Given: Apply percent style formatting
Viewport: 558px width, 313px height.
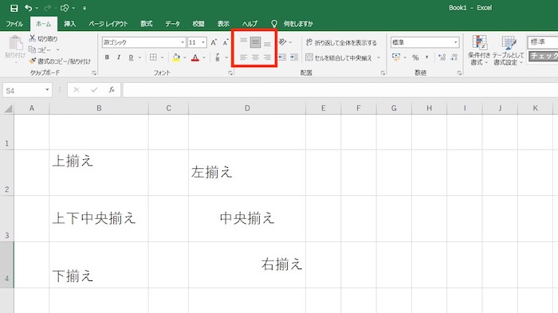Looking at the screenshot, I should tap(415, 57).
